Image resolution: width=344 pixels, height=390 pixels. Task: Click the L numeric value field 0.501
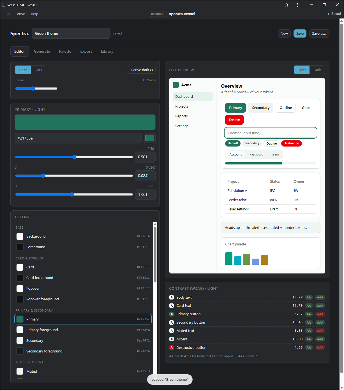[x=145, y=157]
